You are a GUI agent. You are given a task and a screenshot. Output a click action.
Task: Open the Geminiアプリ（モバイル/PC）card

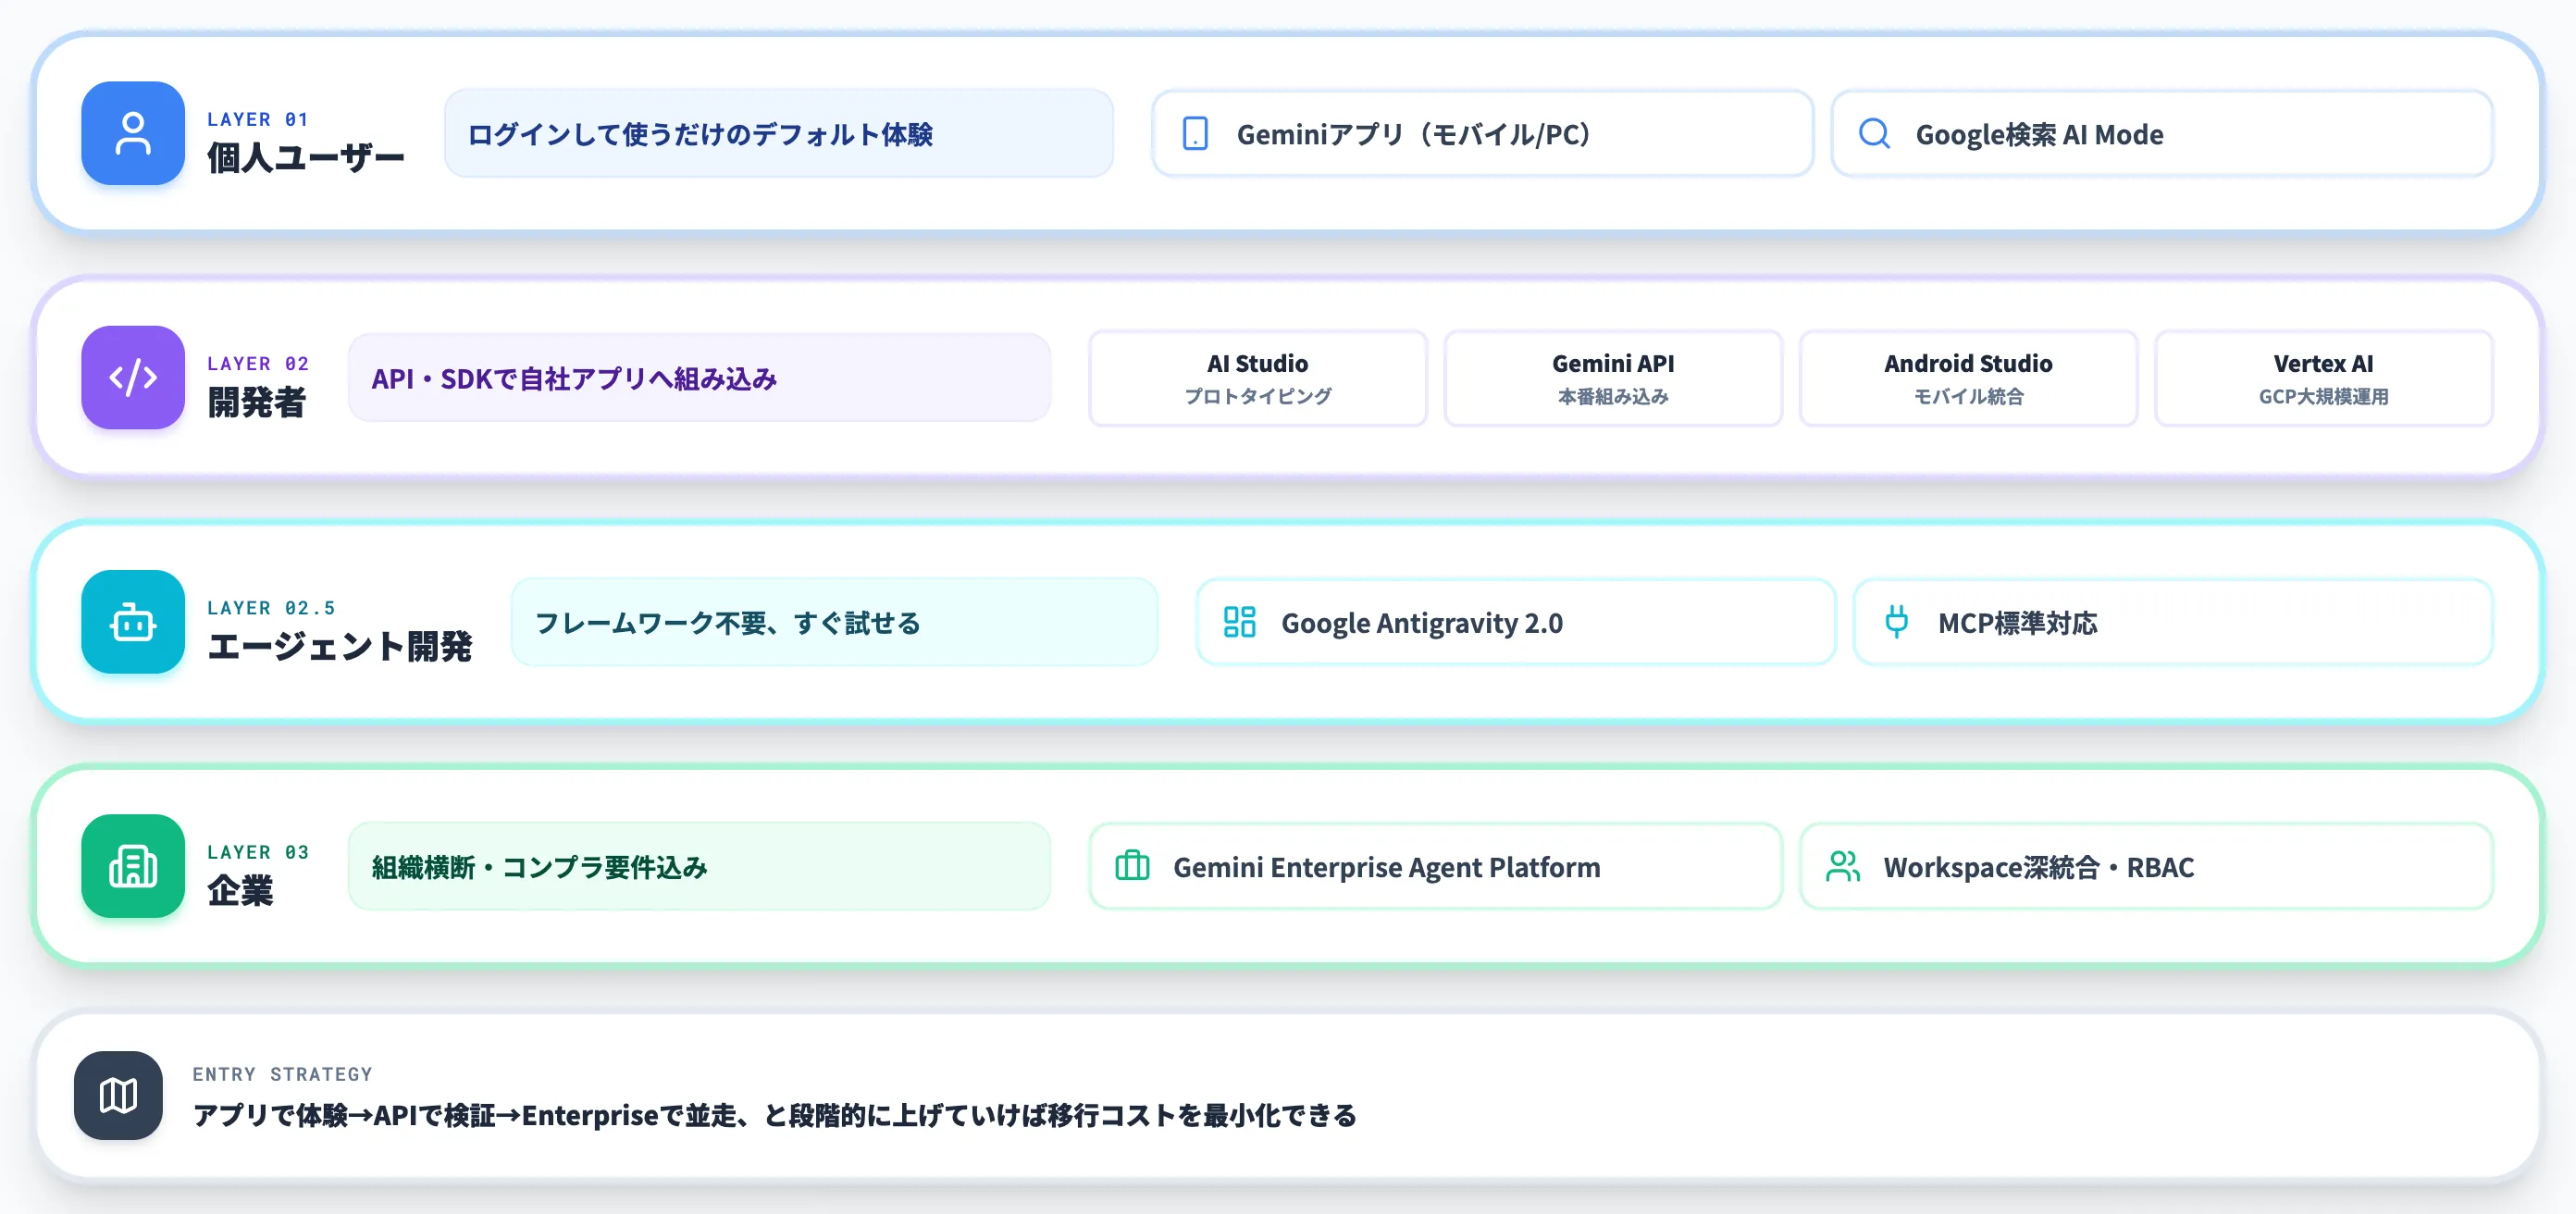pos(1482,134)
